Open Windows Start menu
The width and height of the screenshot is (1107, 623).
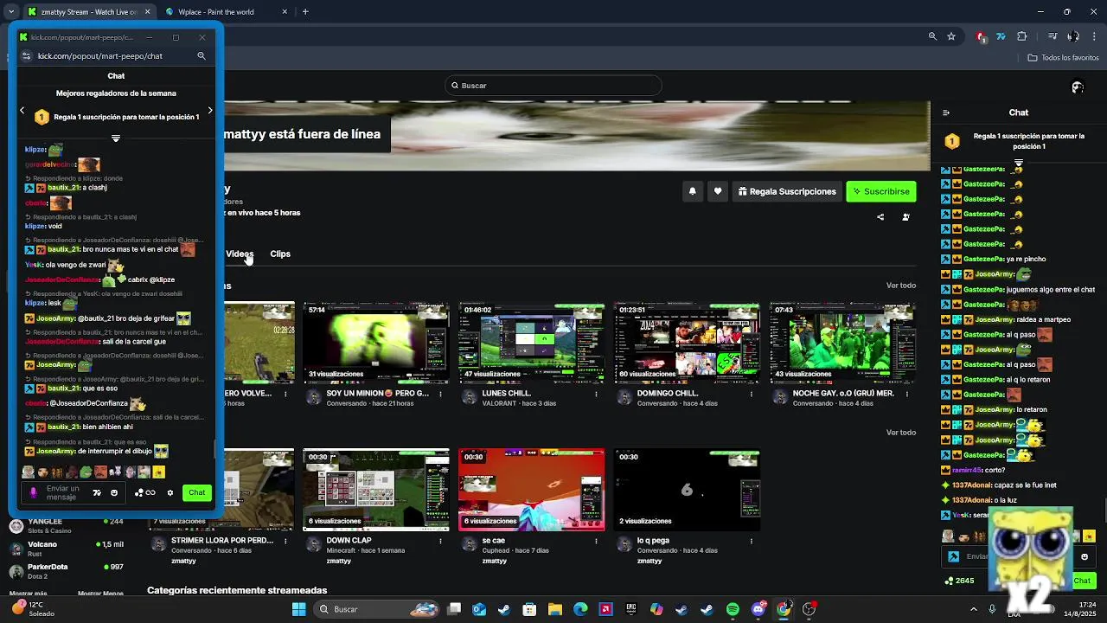(298, 609)
